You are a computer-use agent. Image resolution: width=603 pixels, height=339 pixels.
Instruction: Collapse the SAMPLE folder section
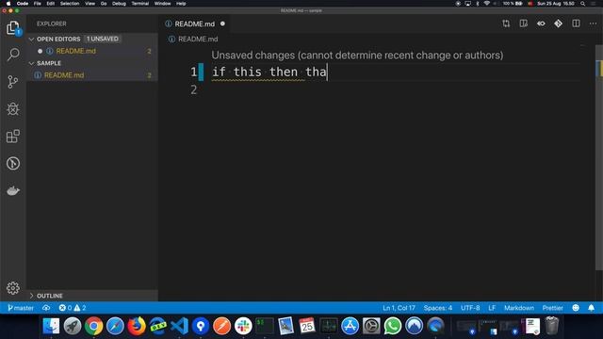(x=31, y=63)
